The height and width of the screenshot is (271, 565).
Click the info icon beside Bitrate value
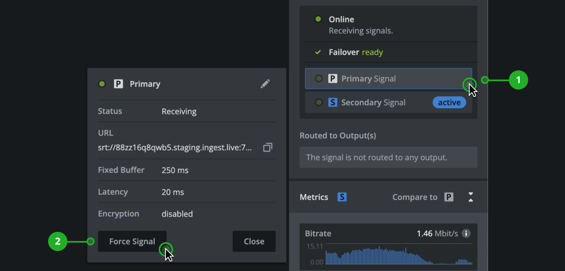tap(466, 233)
